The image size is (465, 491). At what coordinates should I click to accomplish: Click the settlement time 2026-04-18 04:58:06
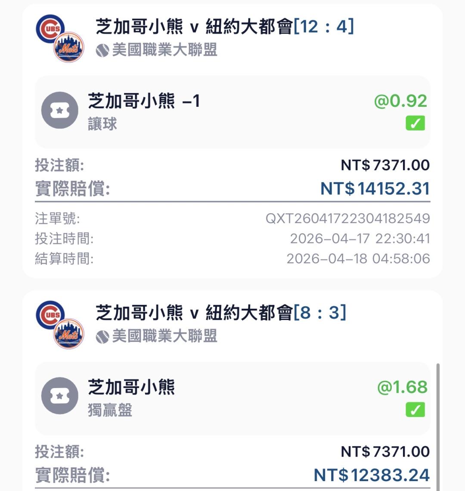(x=358, y=258)
